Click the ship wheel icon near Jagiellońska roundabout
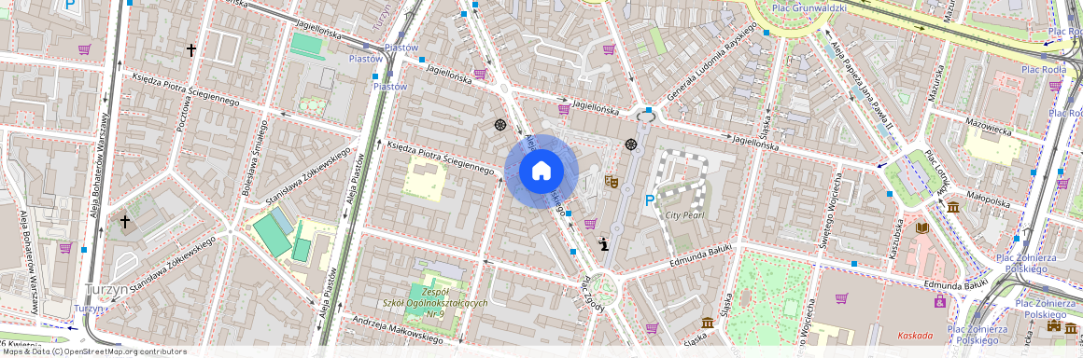The image size is (1083, 358). click(x=630, y=145)
